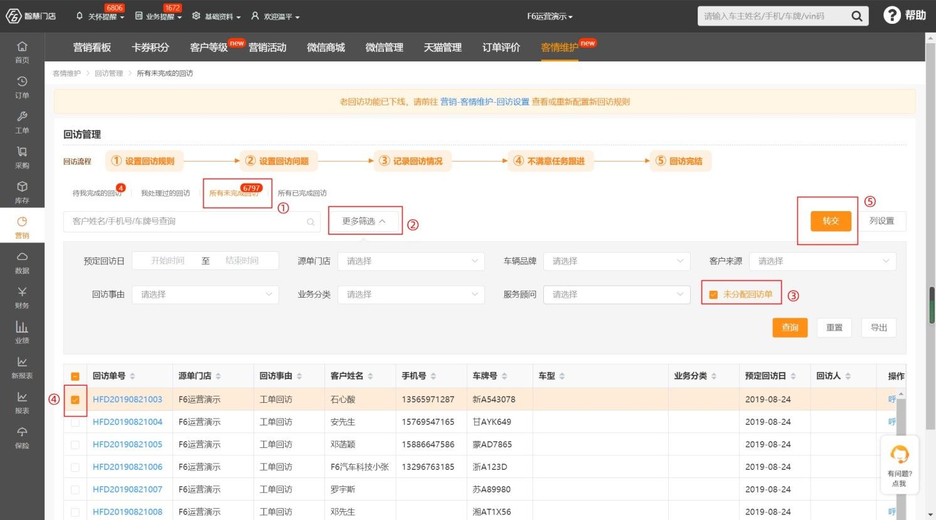Switch to the 营销看板 tab
Viewport: 936px width, 520px height.
coord(92,48)
